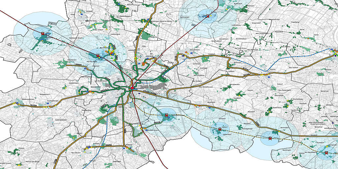
Task: Click the route label 5200
Action: point(34,105)
